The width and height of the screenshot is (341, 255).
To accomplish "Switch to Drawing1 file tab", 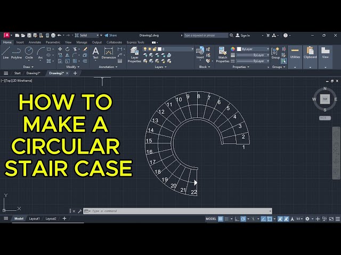I will pos(33,73).
